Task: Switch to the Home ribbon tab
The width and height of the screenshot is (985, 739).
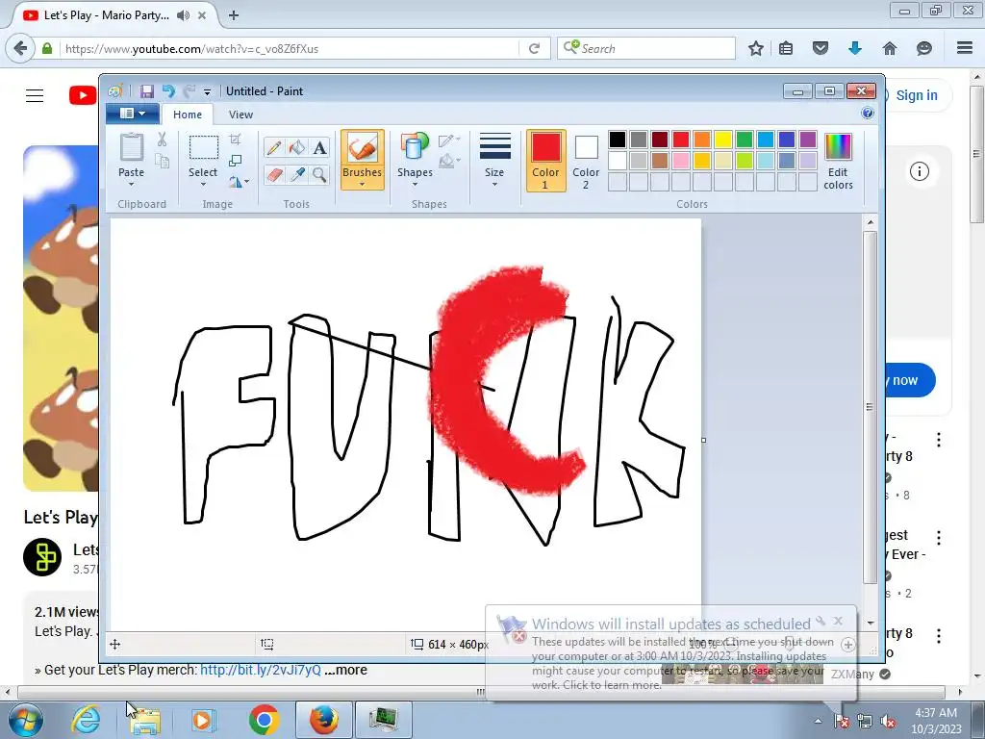Action: pyautogui.click(x=188, y=115)
